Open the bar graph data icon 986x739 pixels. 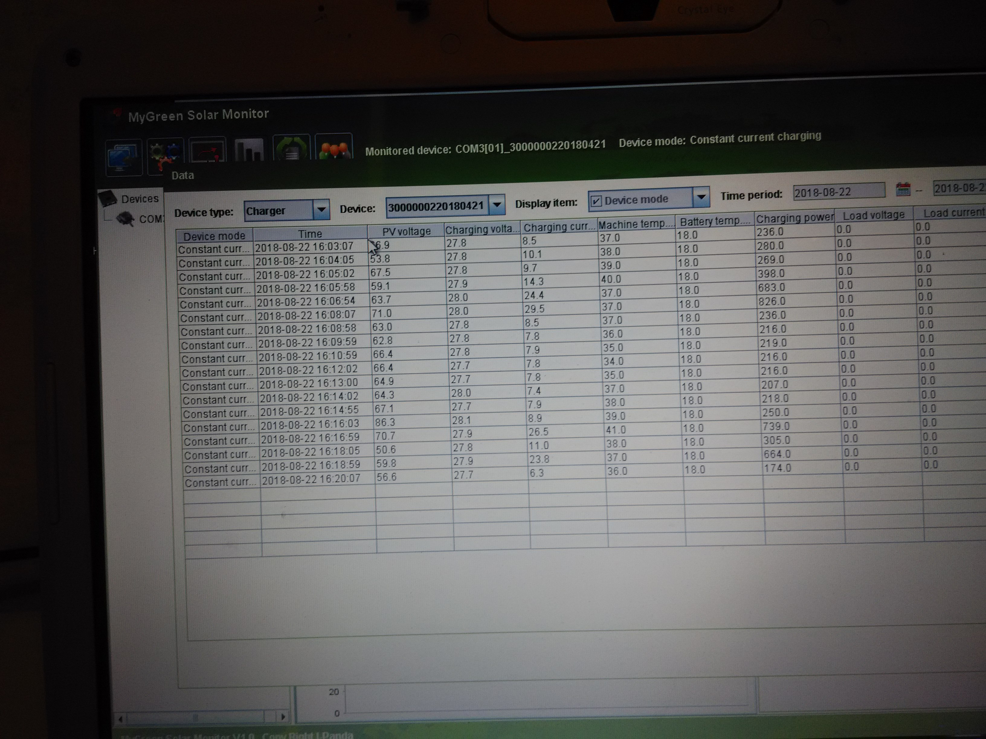249,150
